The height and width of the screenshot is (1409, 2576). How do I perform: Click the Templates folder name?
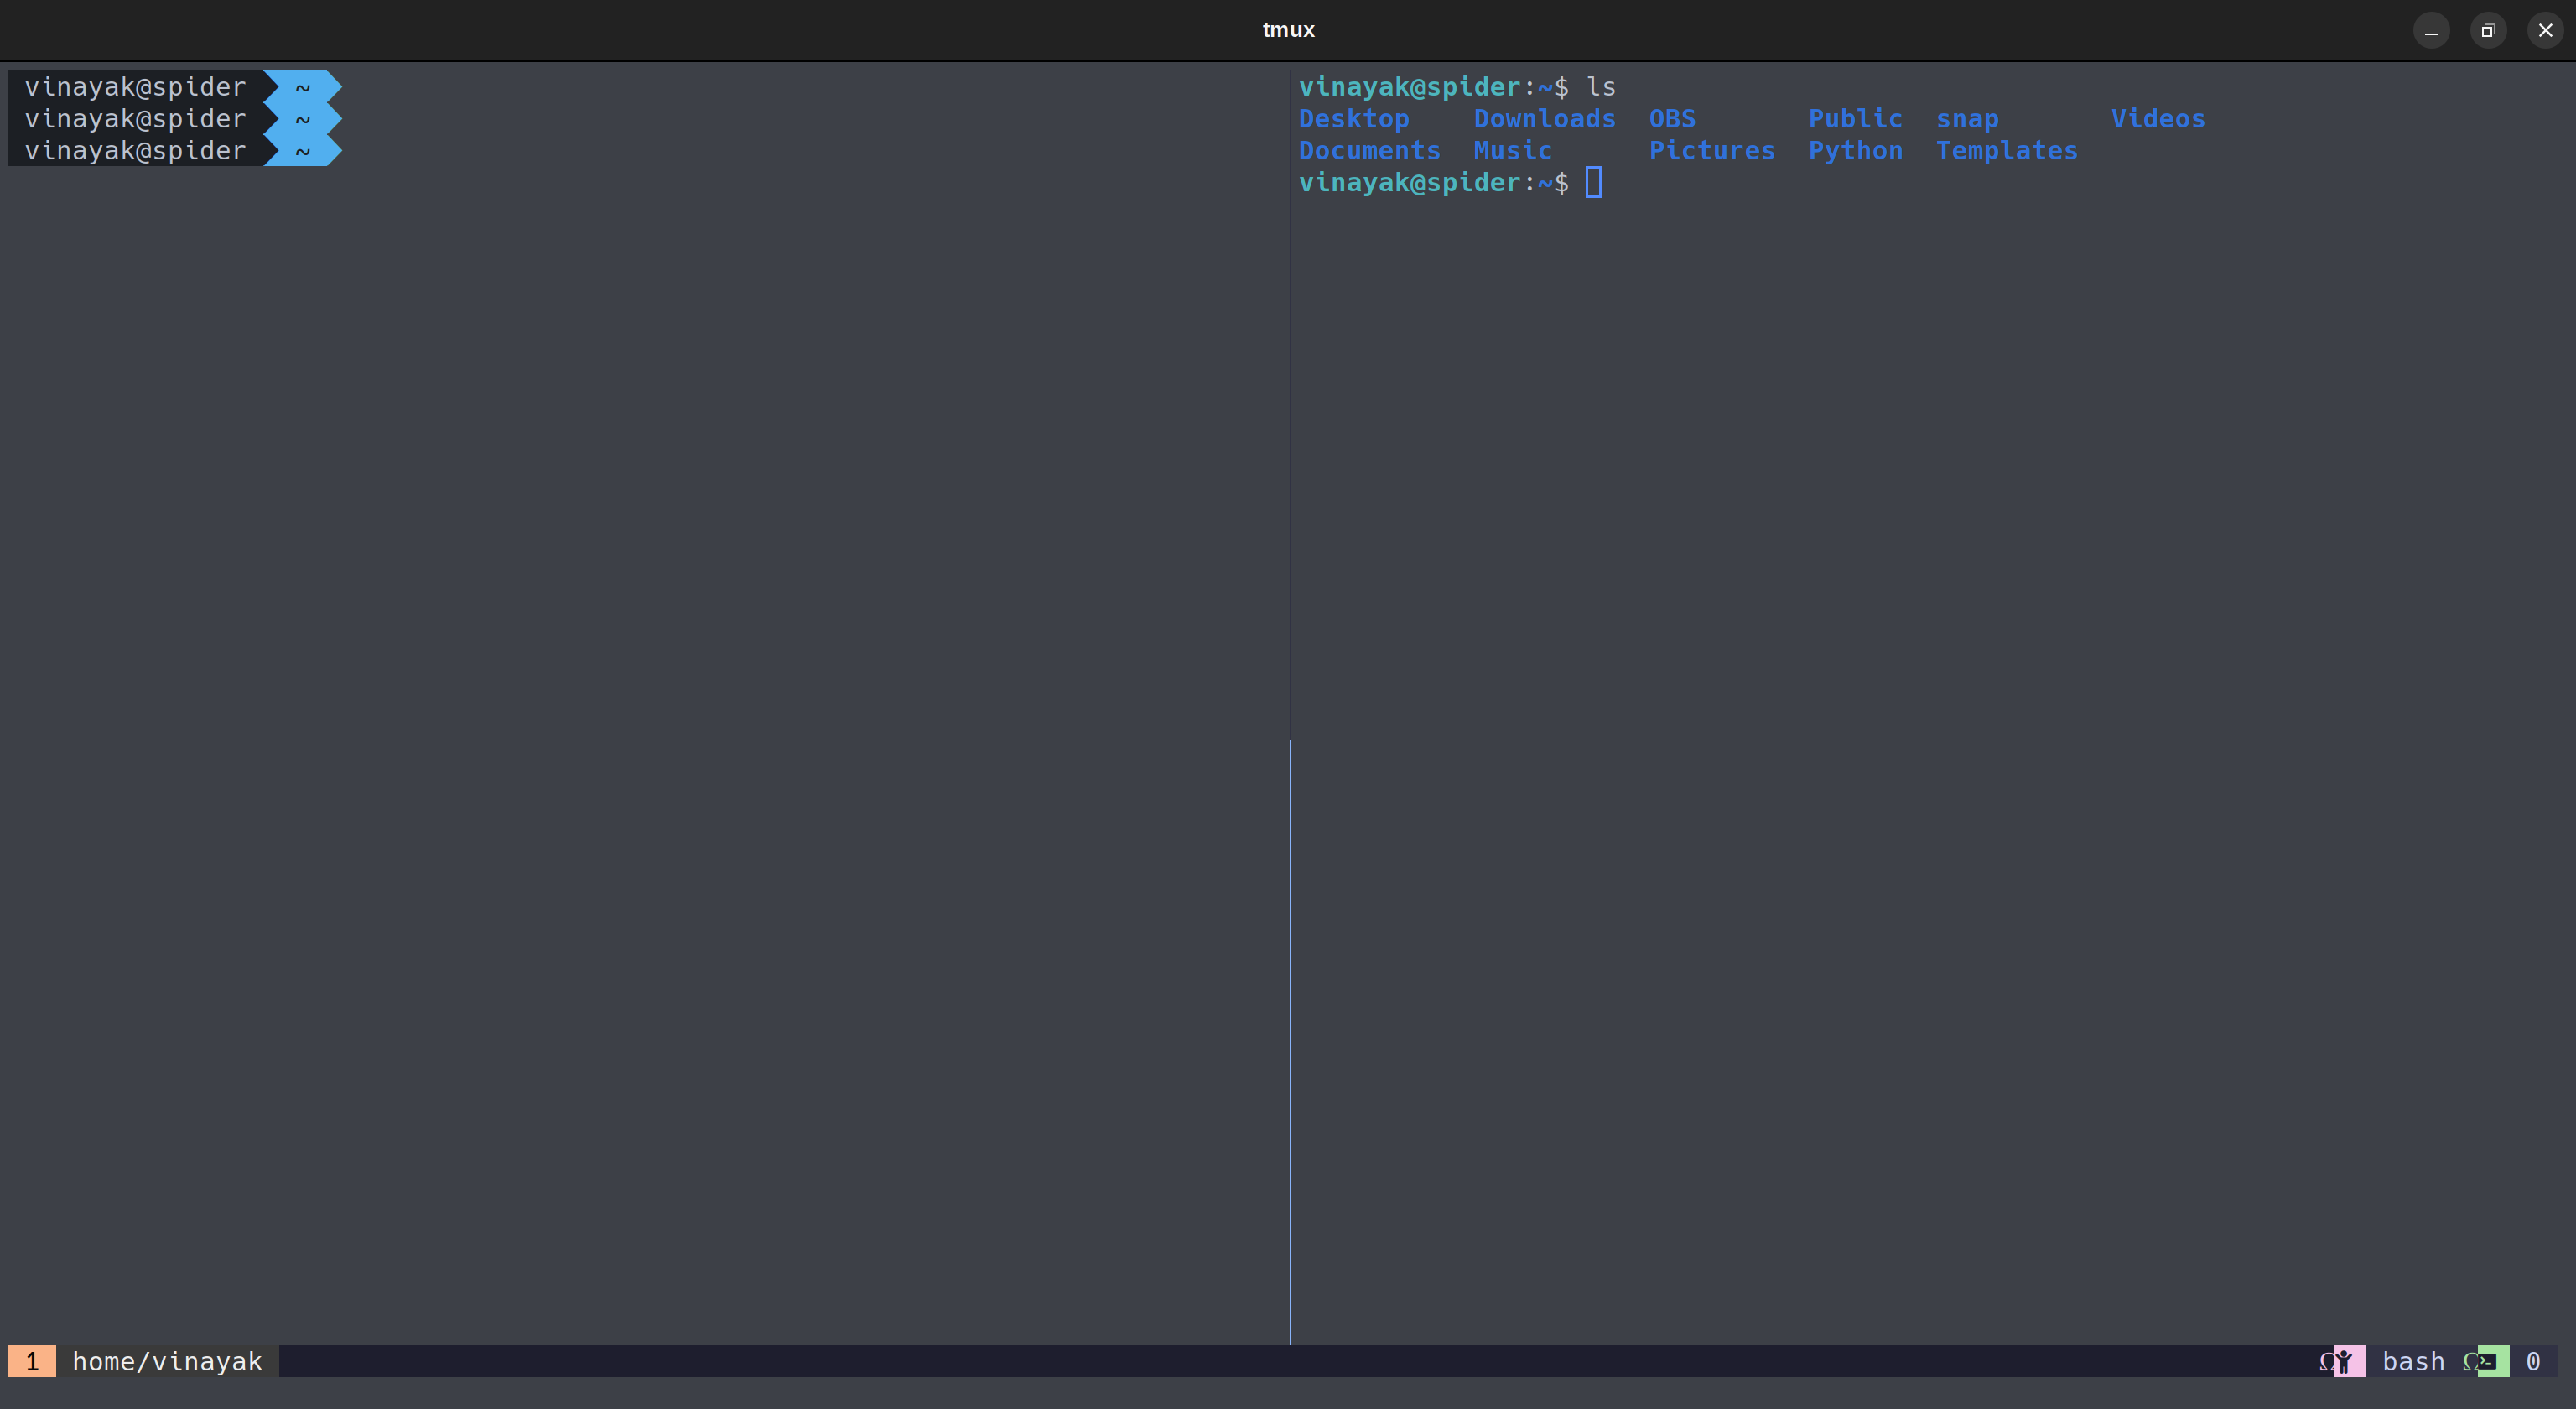click(x=2006, y=151)
